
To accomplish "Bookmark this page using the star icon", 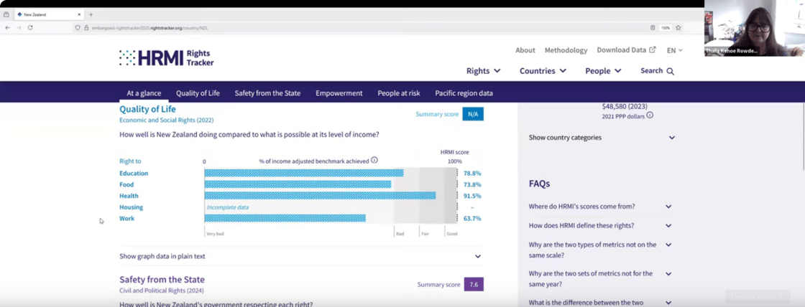I will pyautogui.click(x=678, y=27).
